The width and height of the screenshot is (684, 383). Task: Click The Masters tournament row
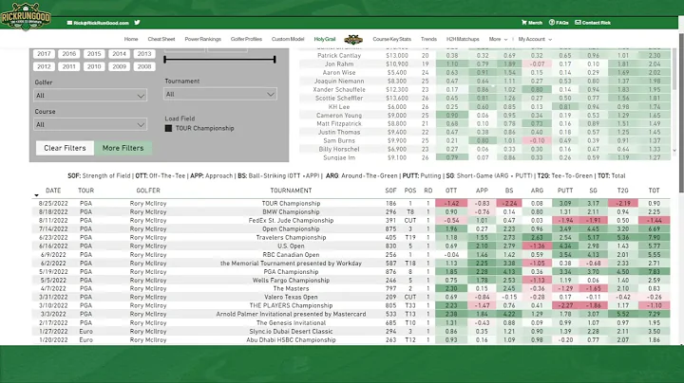(x=351, y=288)
